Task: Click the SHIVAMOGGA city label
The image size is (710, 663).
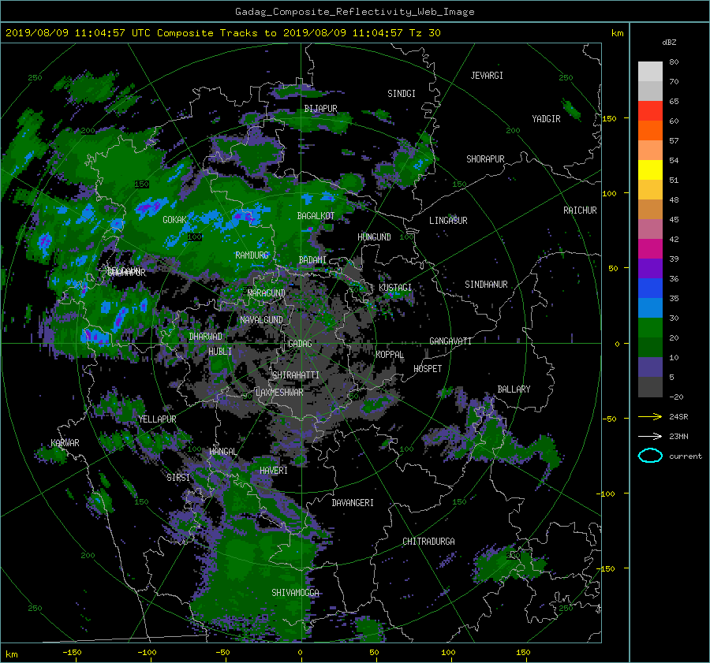Action: click(x=295, y=593)
